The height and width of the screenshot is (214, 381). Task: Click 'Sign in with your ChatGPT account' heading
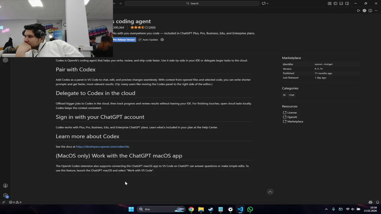[100, 117]
